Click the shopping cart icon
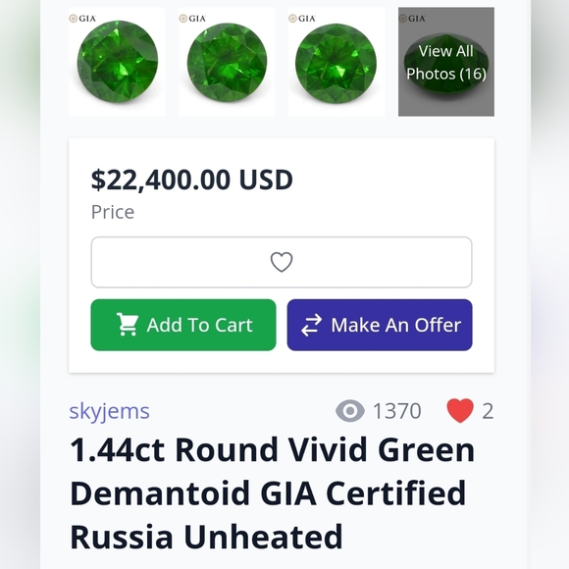Screen dimensions: 569x569 pyautogui.click(x=127, y=324)
